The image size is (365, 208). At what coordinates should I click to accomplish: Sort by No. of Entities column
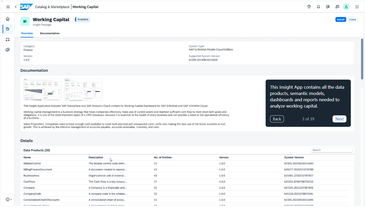pos(163,158)
